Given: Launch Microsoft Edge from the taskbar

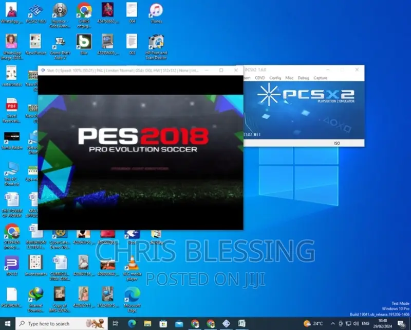Looking at the screenshot, I should coord(132,323).
